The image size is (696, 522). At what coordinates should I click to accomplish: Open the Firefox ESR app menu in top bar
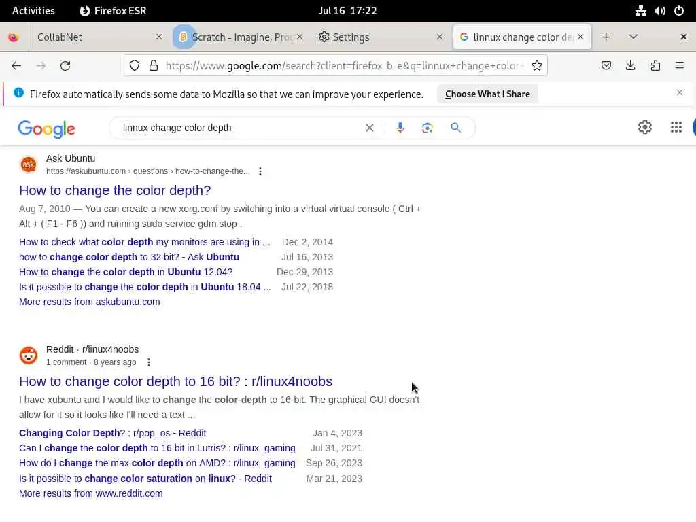[114, 11]
